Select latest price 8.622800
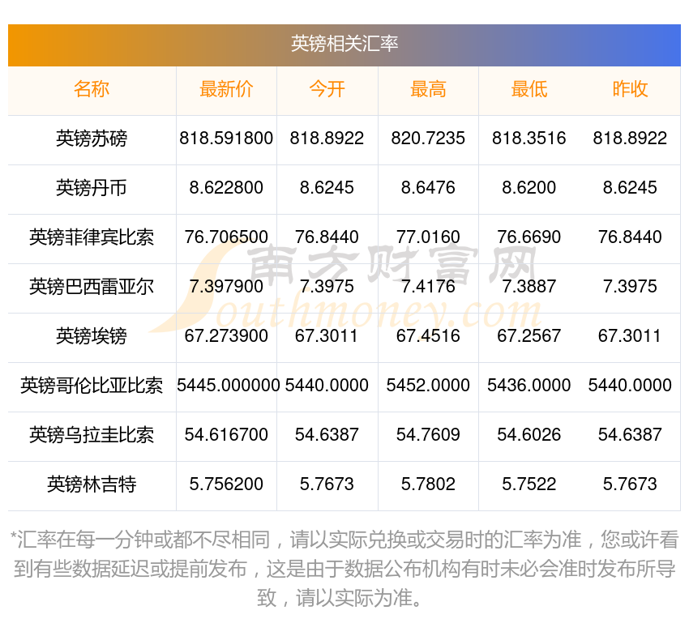The width and height of the screenshot is (689, 623). point(226,188)
